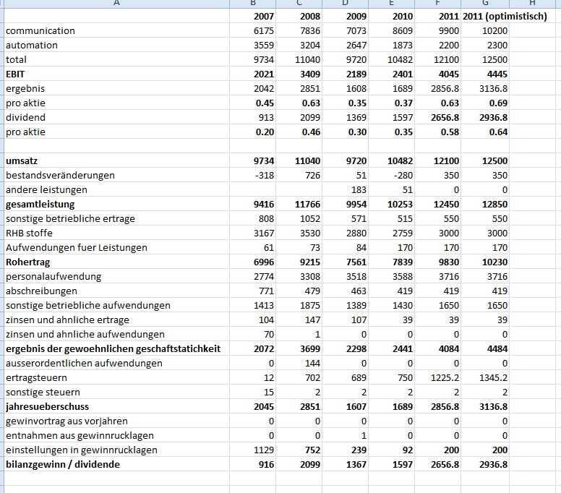Select column A header

116,3
